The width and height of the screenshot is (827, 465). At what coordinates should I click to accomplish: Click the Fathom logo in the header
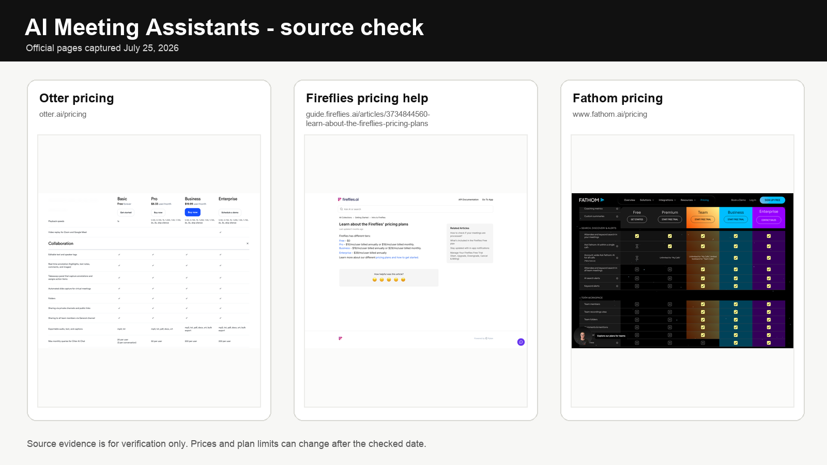tap(591, 200)
